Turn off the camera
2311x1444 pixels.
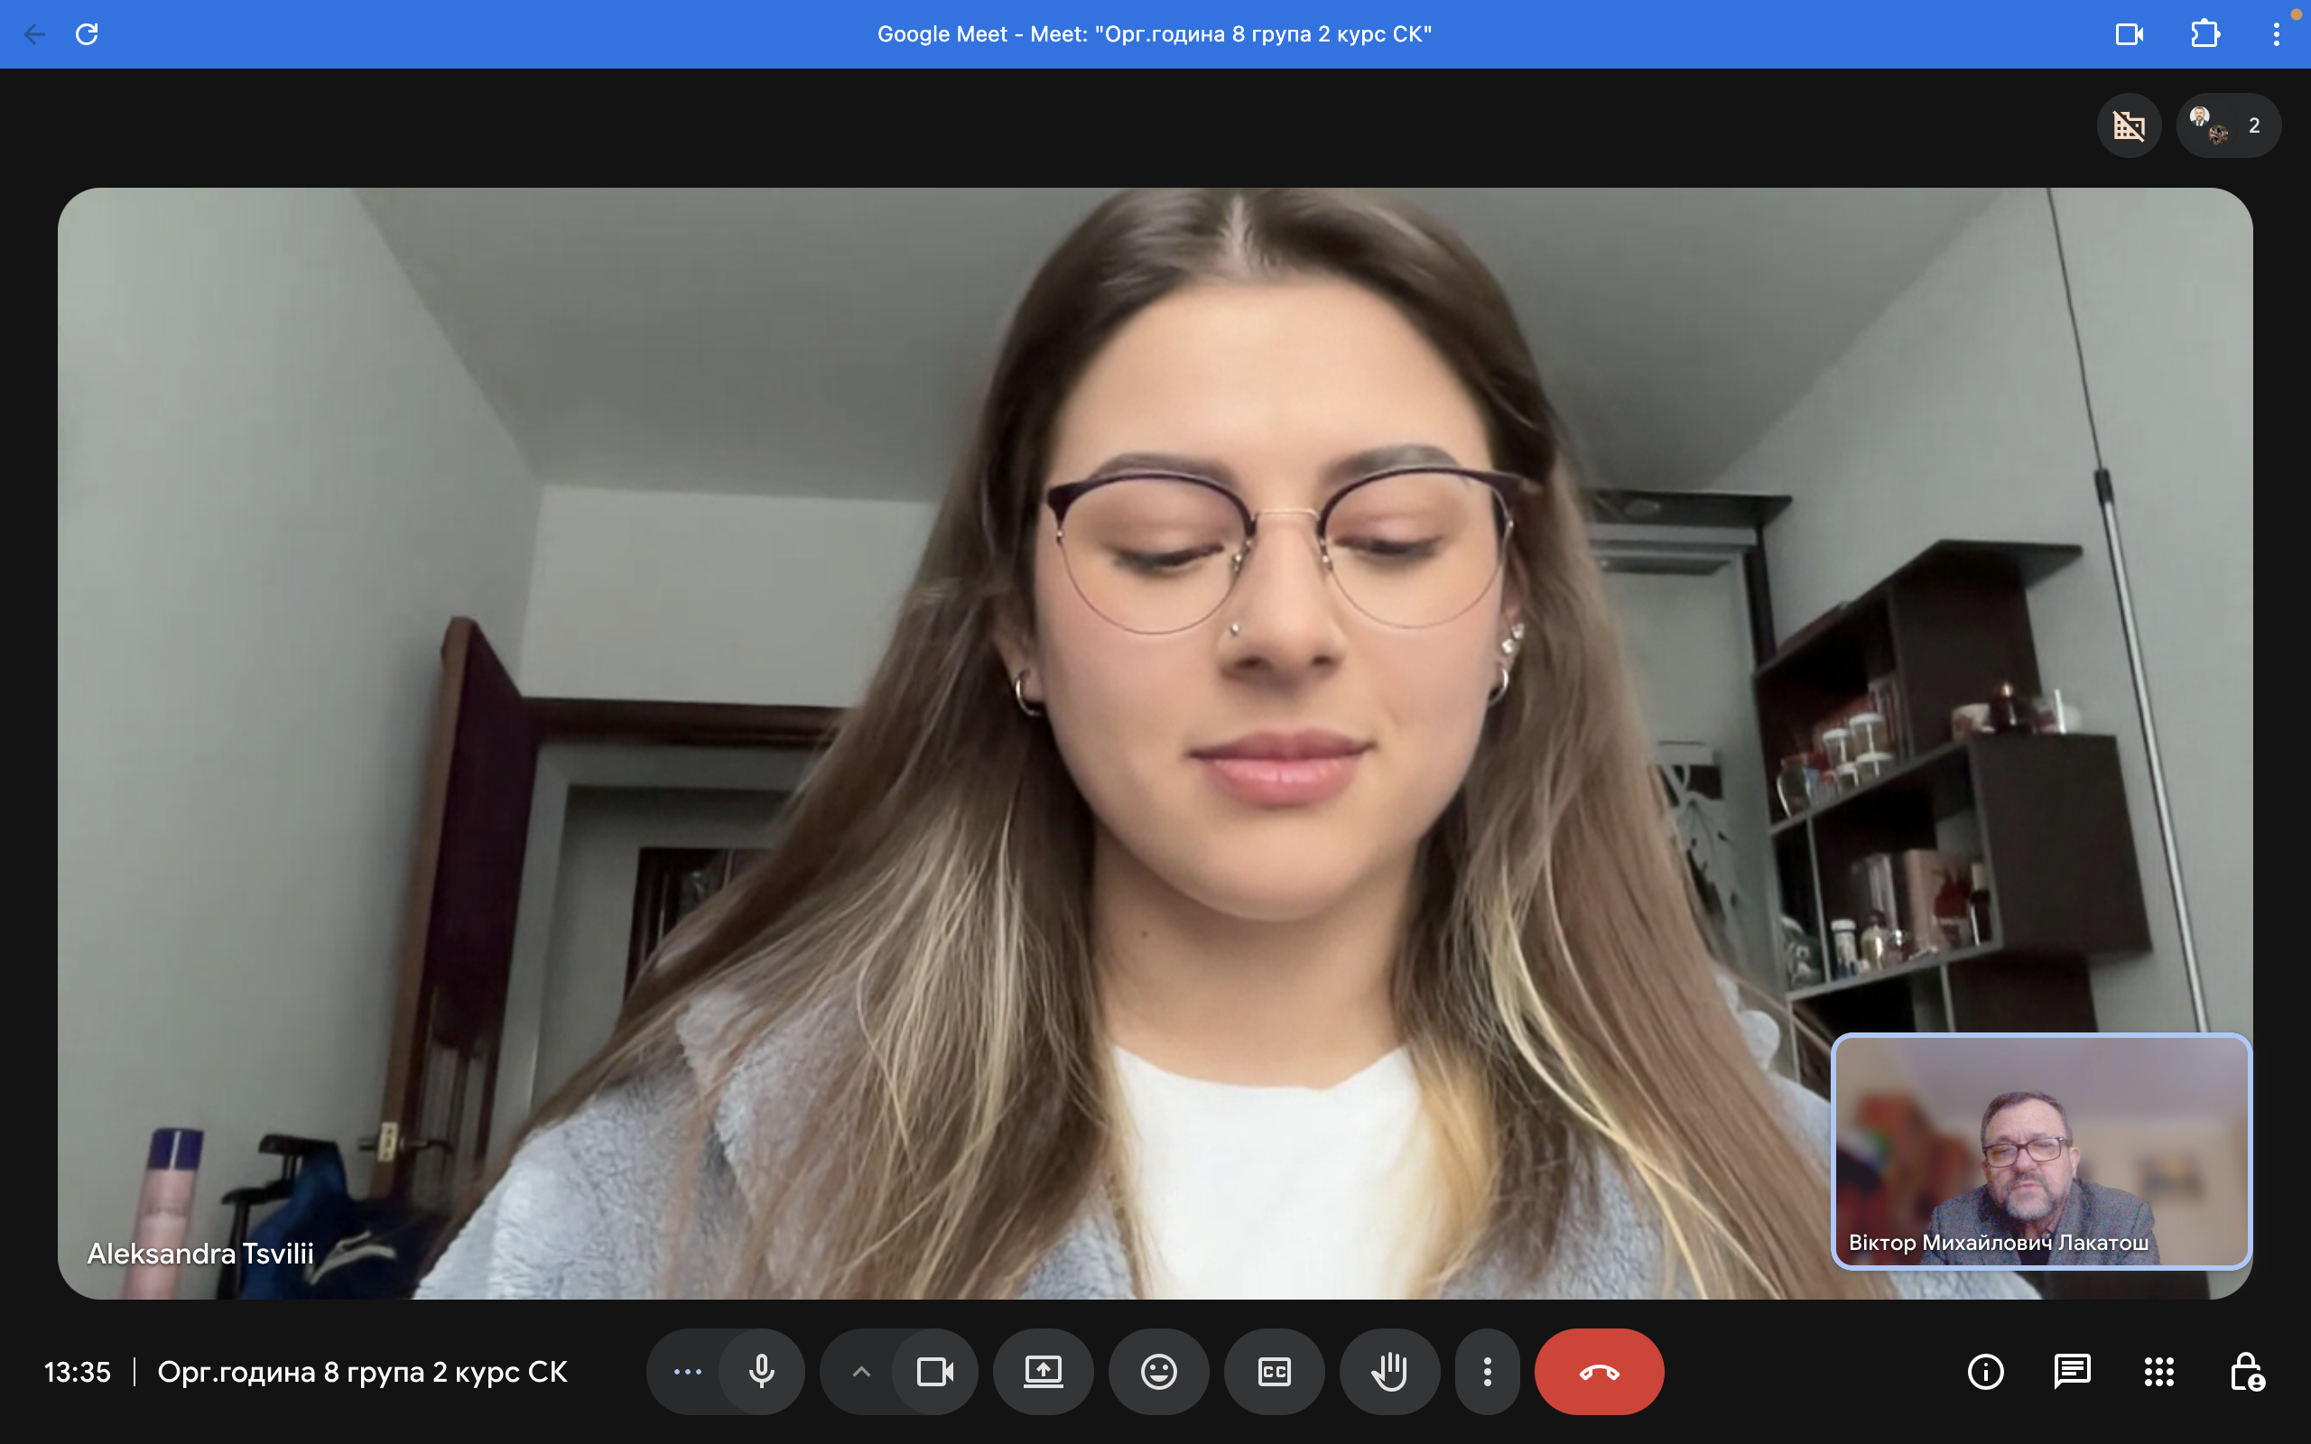(x=935, y=1372)
